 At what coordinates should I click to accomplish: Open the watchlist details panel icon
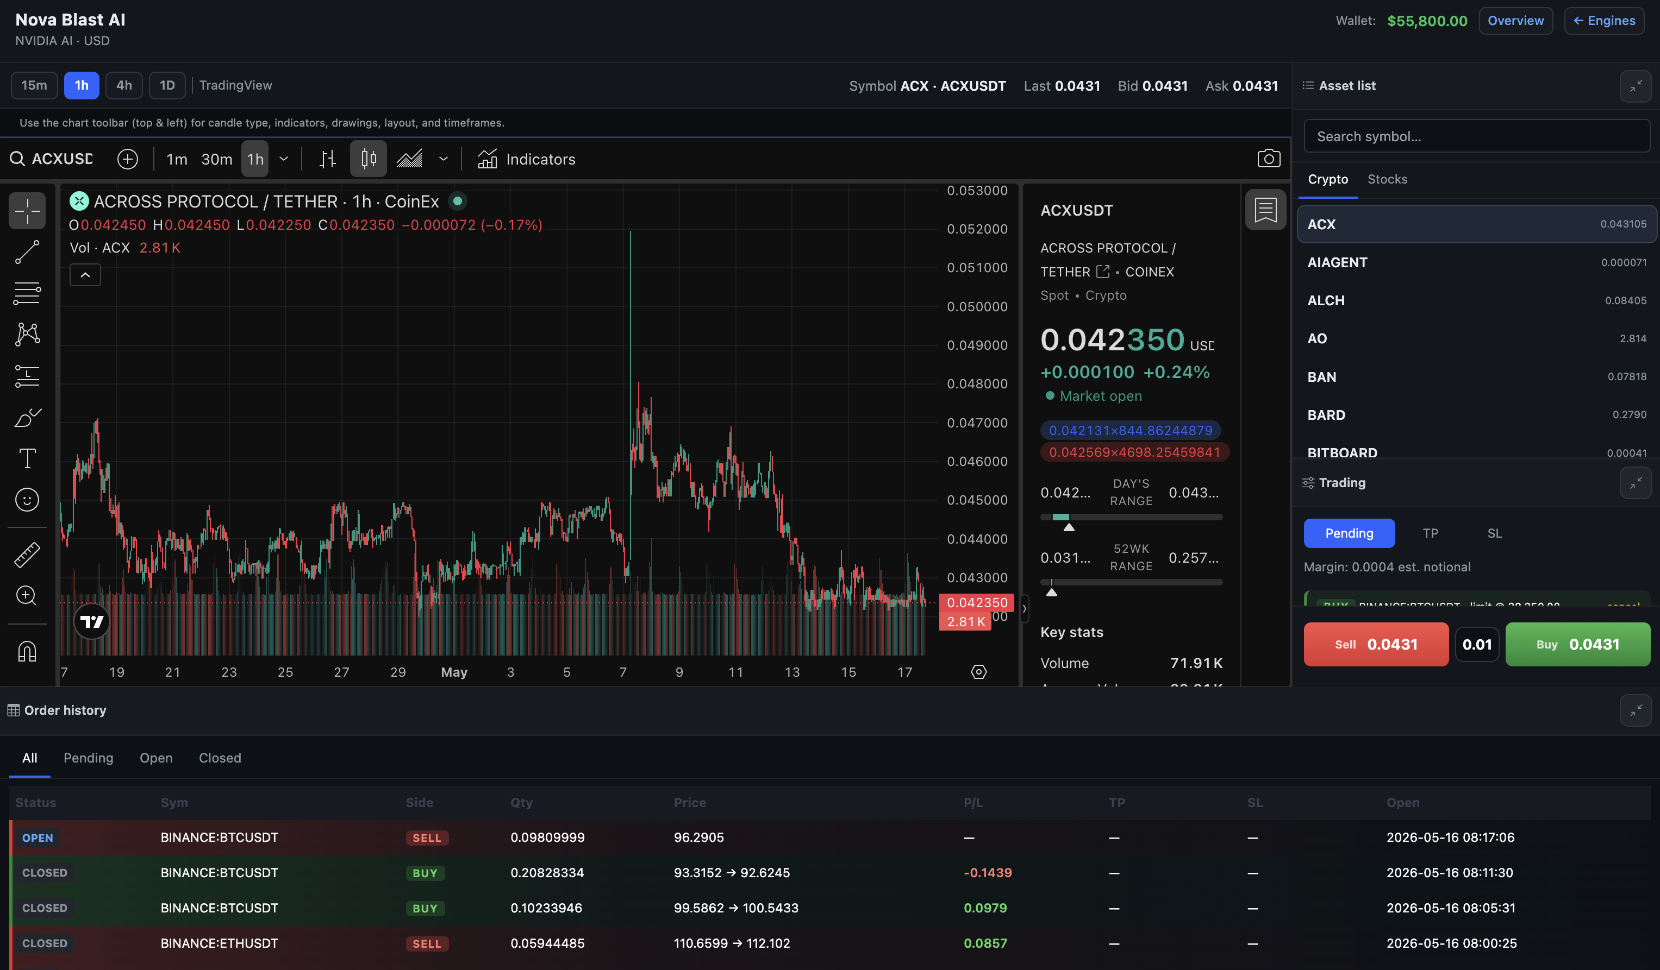[1265, 210]
